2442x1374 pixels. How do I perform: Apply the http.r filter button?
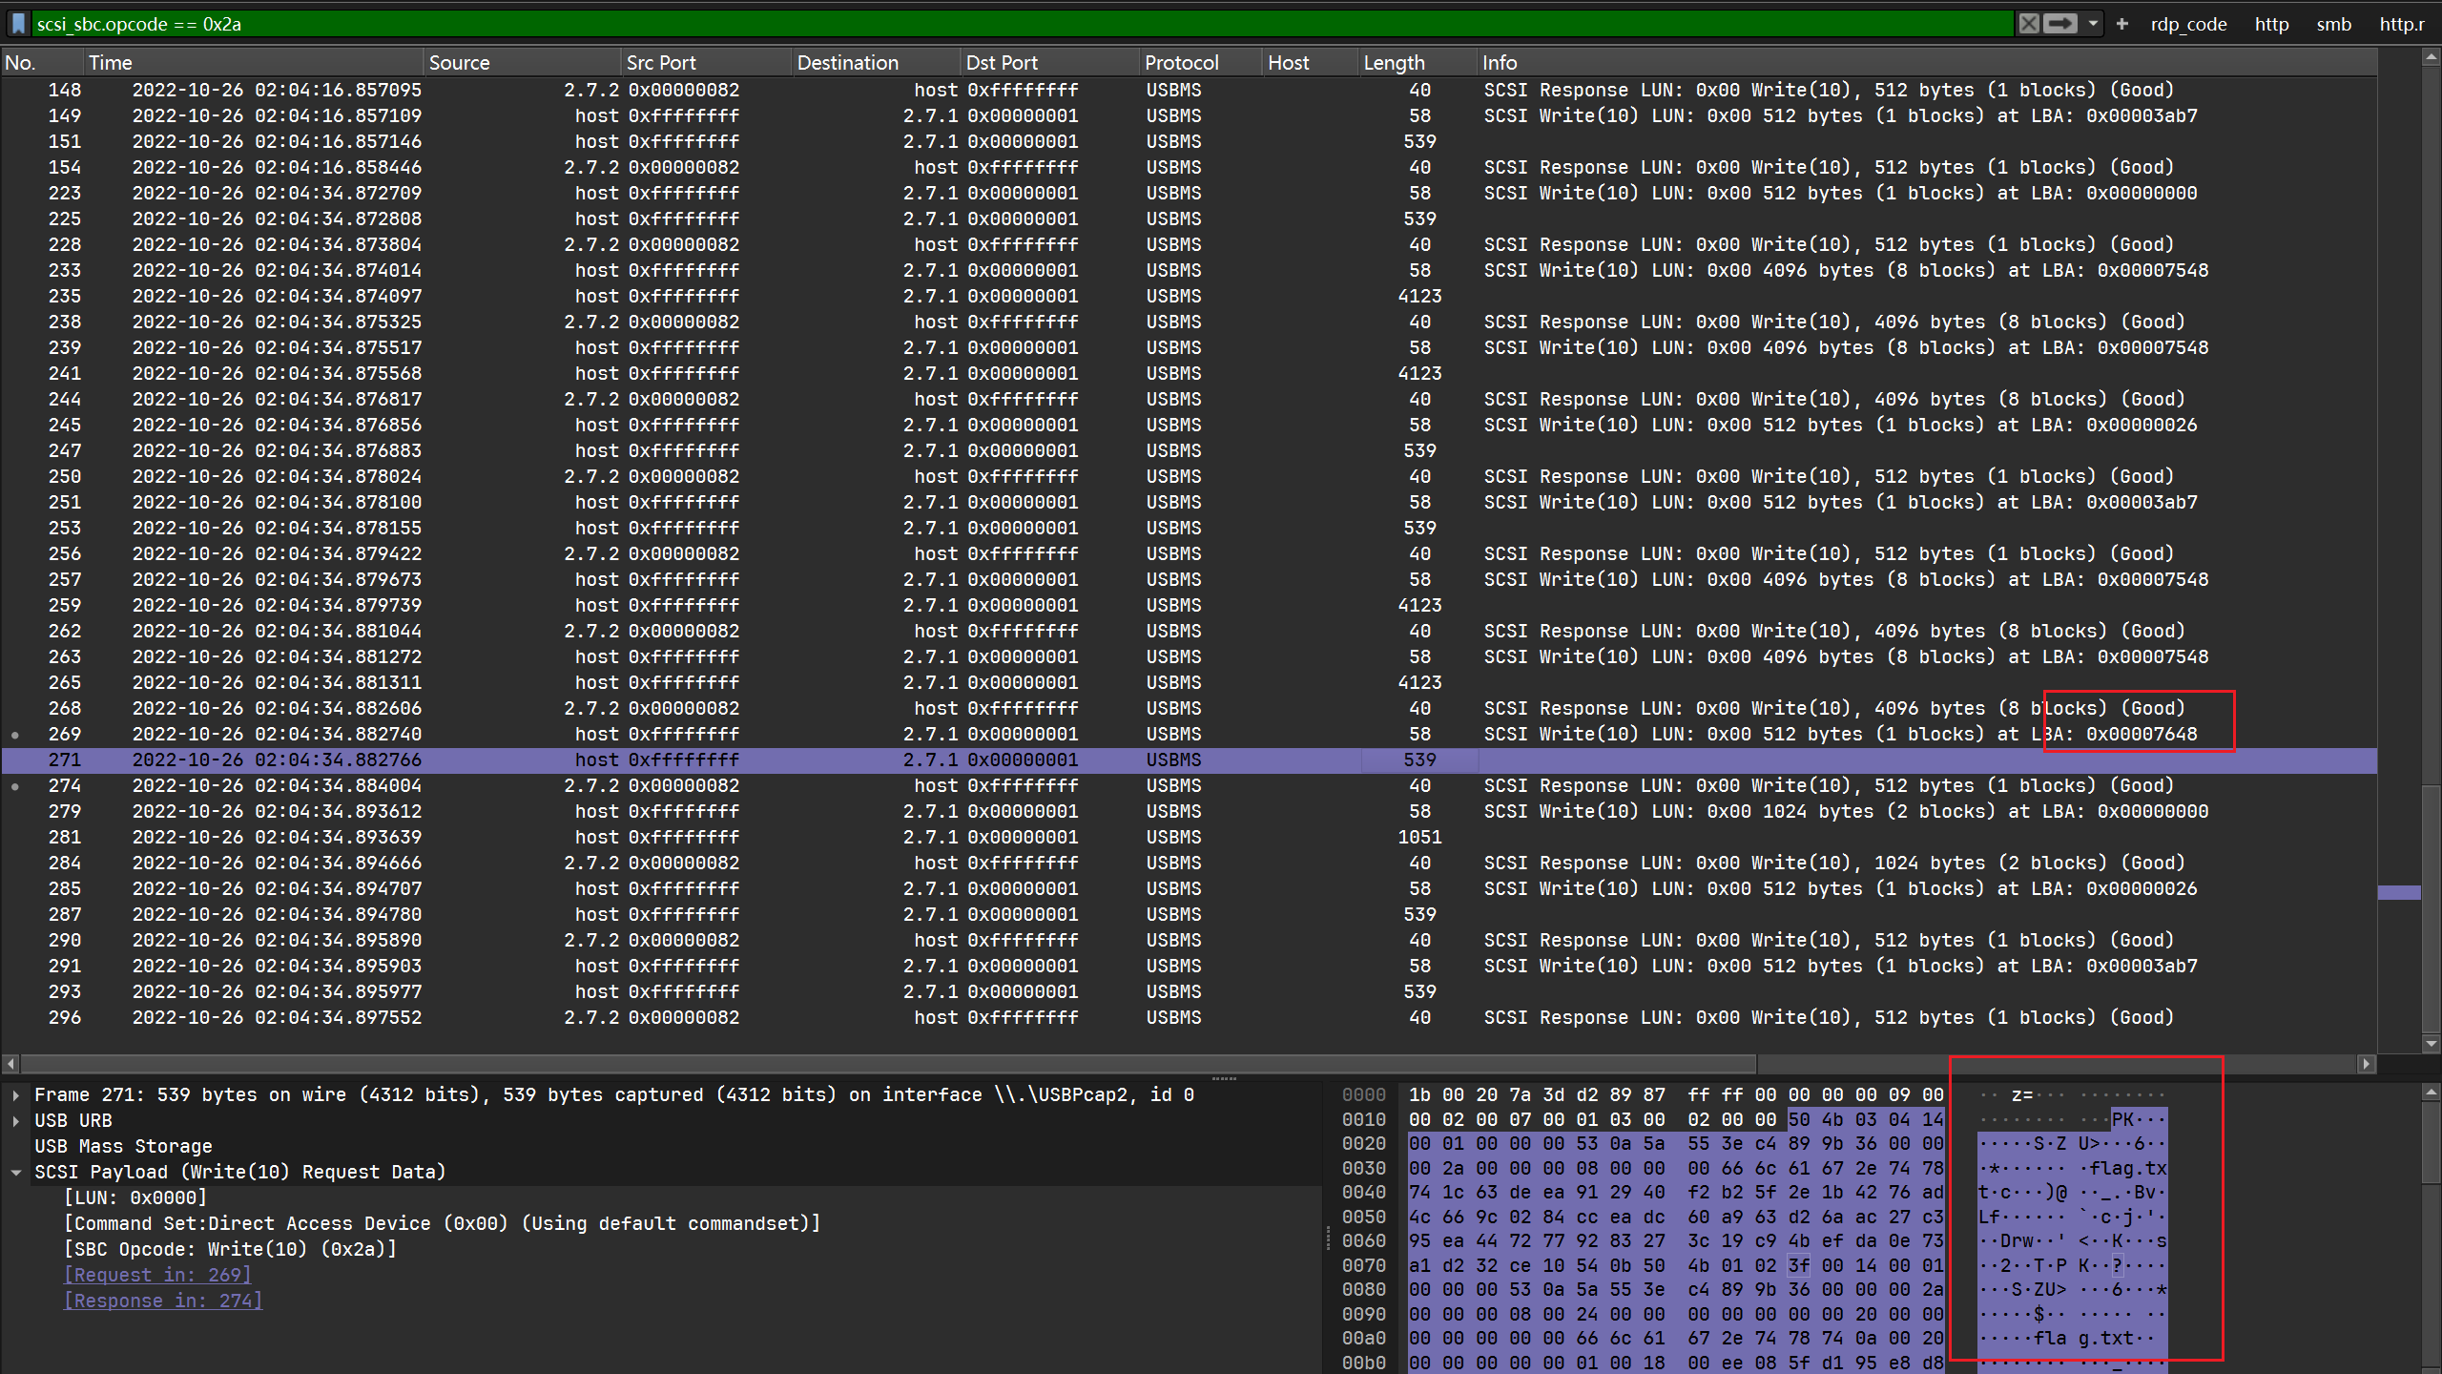[2401, 24]
